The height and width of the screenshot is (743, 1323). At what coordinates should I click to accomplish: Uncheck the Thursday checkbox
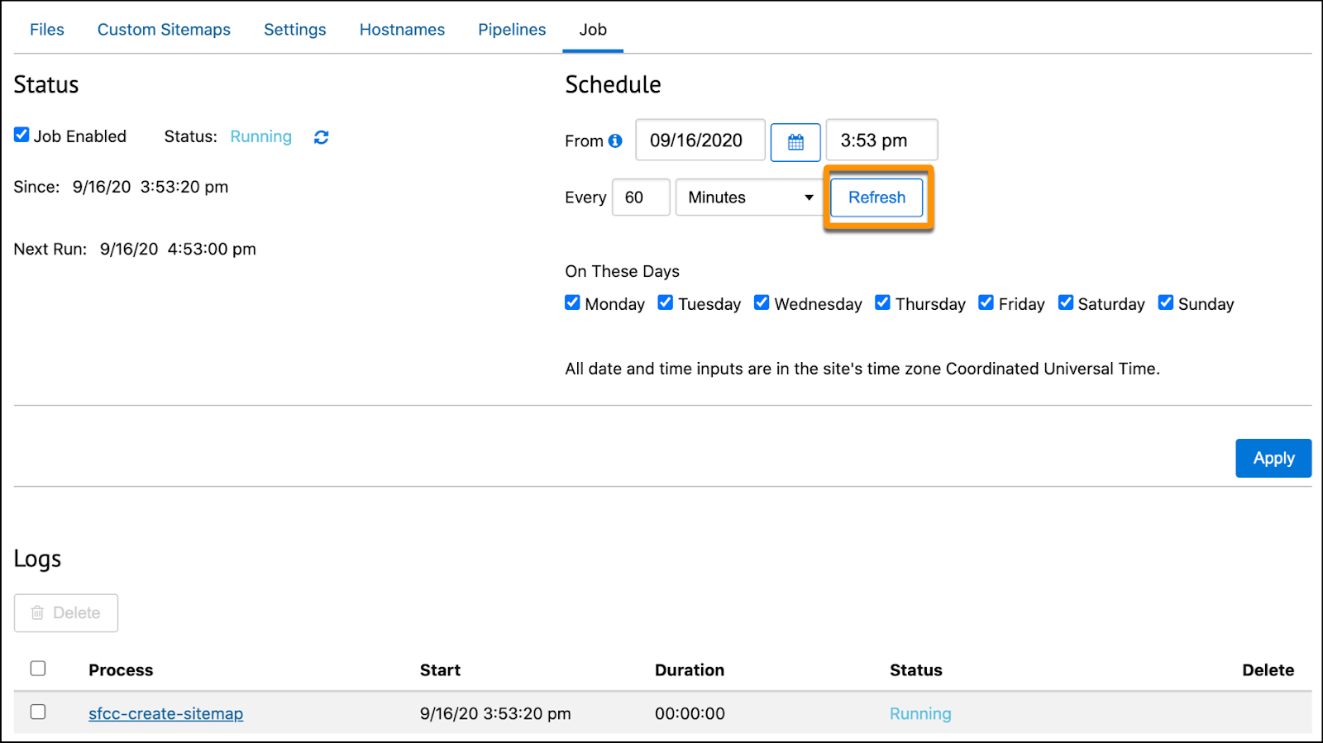point(882,302)
